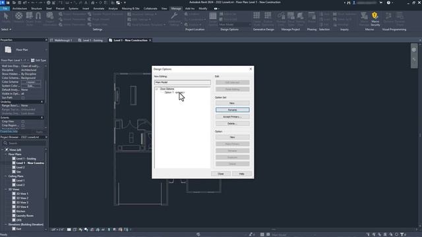Open the File menu
Image resolution: width=422 pixels, height=237 pixels.
tap(5, 9)
